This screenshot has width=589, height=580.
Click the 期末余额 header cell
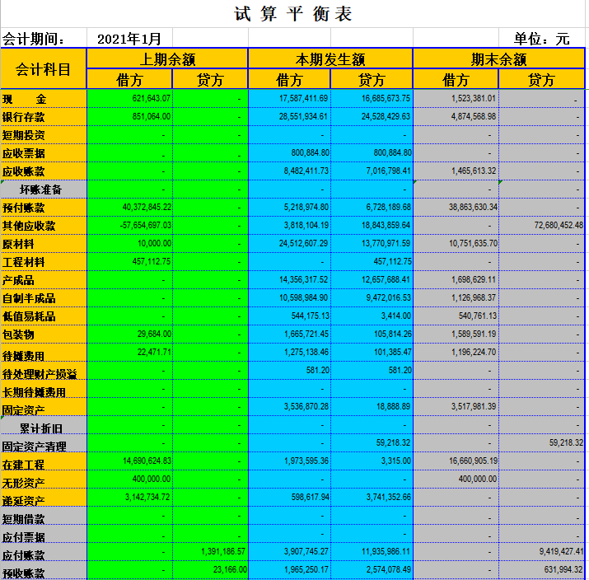click(x=499, y=59)
